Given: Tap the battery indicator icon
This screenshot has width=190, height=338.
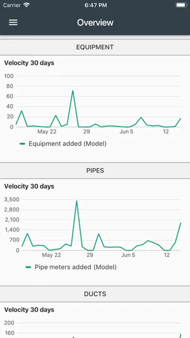Looking at the screenshot, I should point(181,5).
